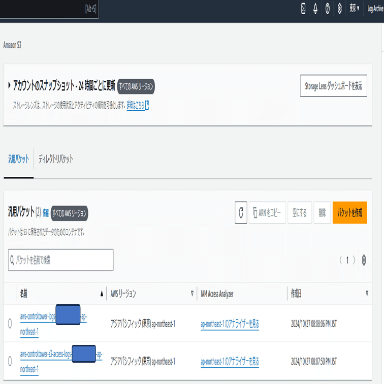This screenshot has width=384, height=384.
Task: Sort by the 作成日 column
Action: point(330,294)
